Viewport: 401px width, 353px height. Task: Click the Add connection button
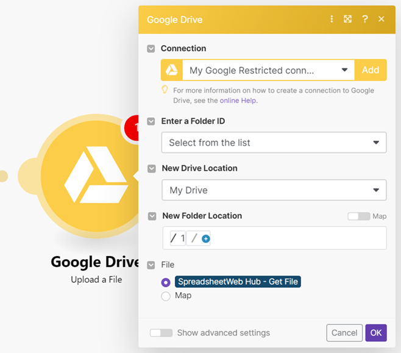coord(371,70)
